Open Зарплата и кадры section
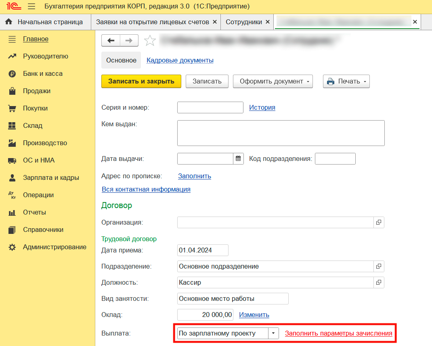432x346 pixels. [51, 177]
